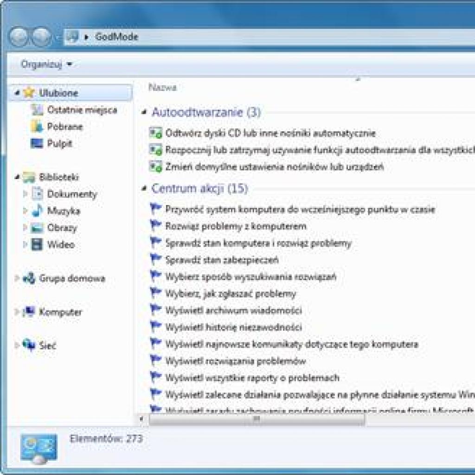Open 'Wybierz, jak zgłaszać problemy'
This screenshot has height=475, width=475.
click(x=231, y=294)
